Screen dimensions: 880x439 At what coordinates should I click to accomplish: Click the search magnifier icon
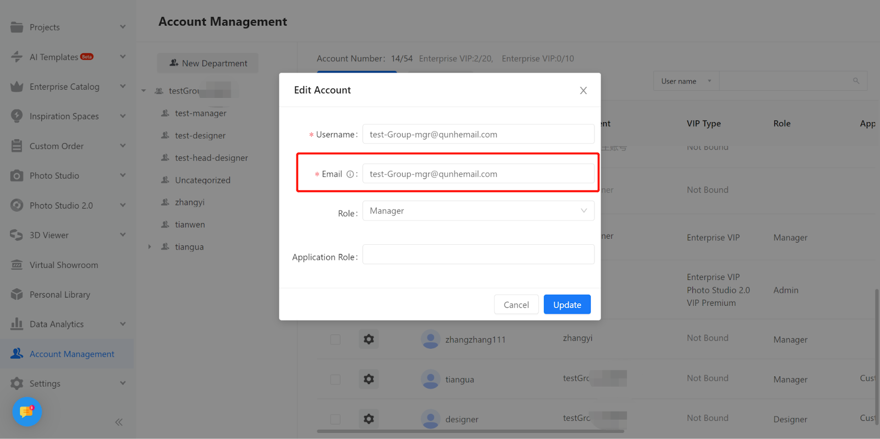pos(856,81)
